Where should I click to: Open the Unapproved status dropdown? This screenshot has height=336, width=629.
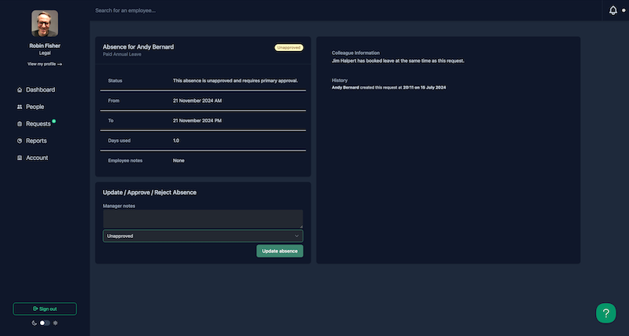pos(203,236)
